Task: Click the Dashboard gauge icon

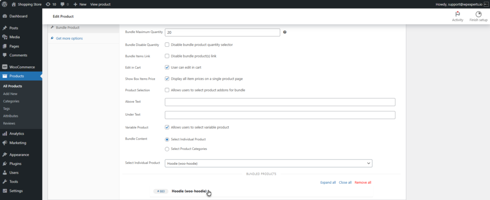Action: [x=5, y=16]
